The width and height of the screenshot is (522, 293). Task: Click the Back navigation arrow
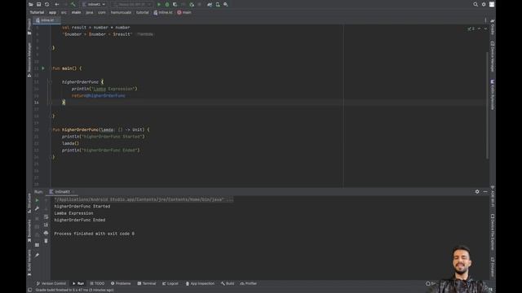(57, 4)
